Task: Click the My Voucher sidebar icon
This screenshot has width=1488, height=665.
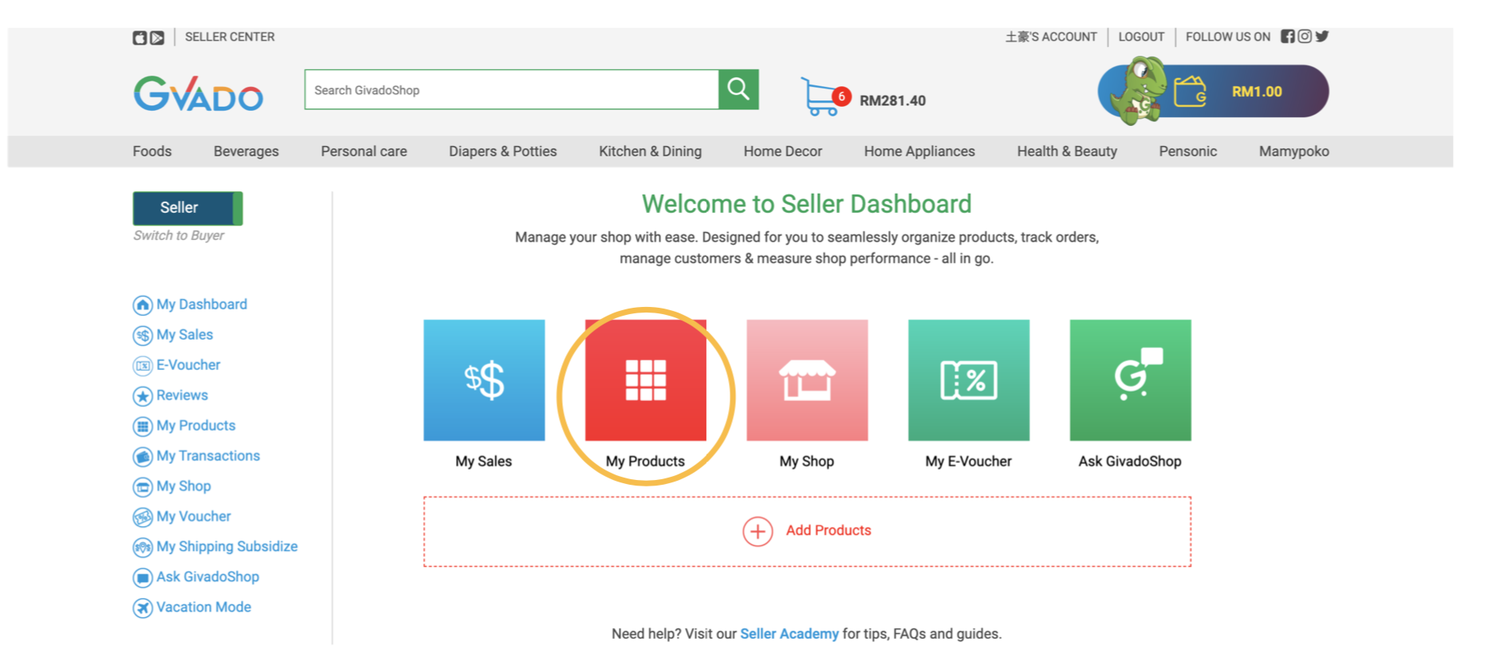Action: click(143, 517)
